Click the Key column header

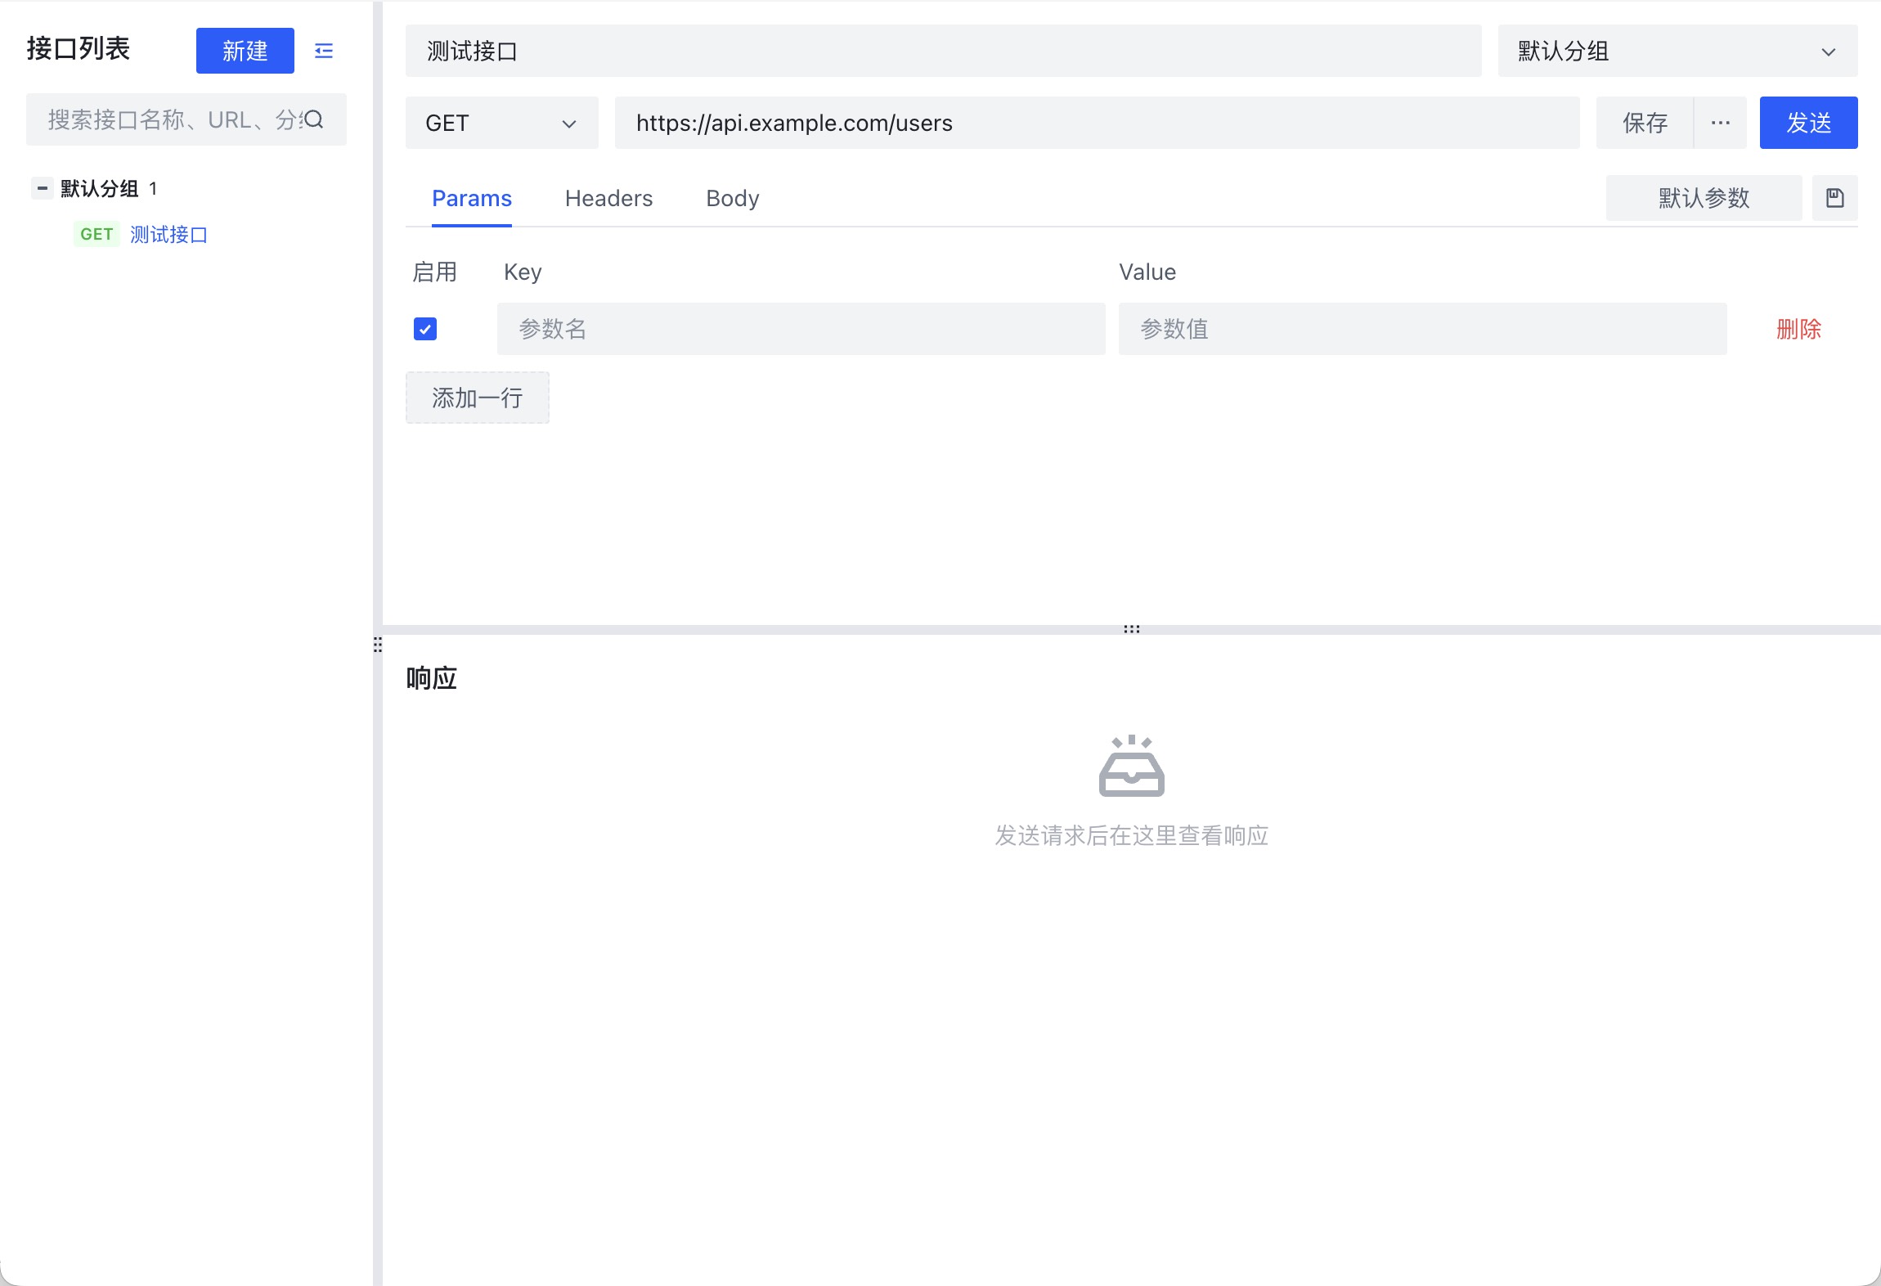(523, 272)
